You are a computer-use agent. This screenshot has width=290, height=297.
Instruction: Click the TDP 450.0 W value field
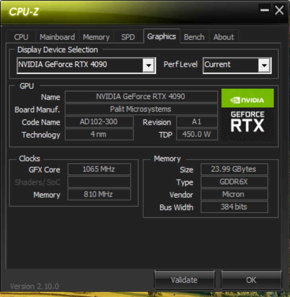pyautogui.click(x=197, y=134)
